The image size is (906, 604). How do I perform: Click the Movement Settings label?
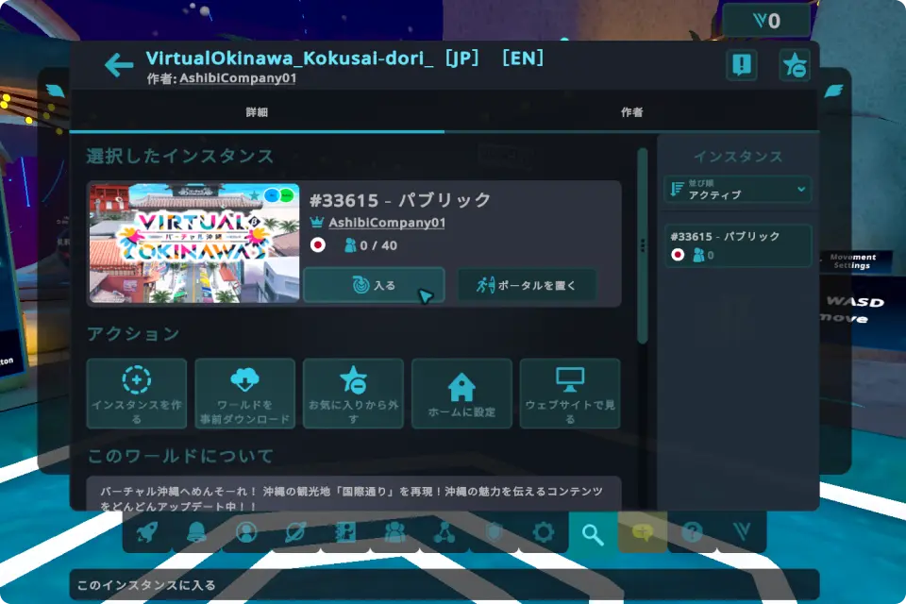[x=853, y=261]
